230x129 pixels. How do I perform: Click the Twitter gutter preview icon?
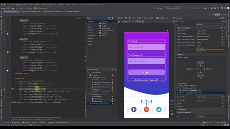coord(8,71)
